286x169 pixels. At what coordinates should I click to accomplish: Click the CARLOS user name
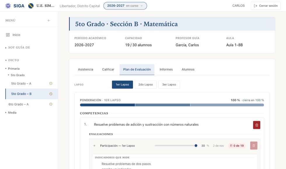239,6
